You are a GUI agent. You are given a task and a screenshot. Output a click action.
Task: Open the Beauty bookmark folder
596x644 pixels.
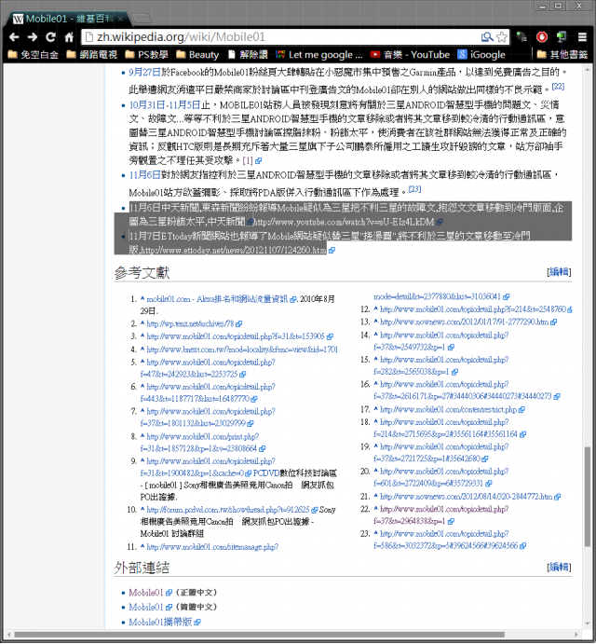(197, 55)
